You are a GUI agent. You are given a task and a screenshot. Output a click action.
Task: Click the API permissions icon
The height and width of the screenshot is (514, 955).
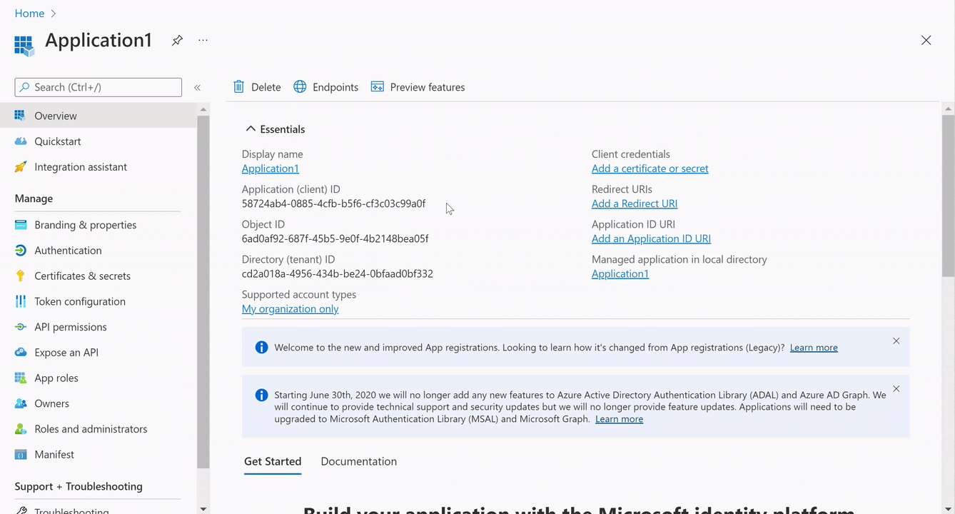pos(20,327)
